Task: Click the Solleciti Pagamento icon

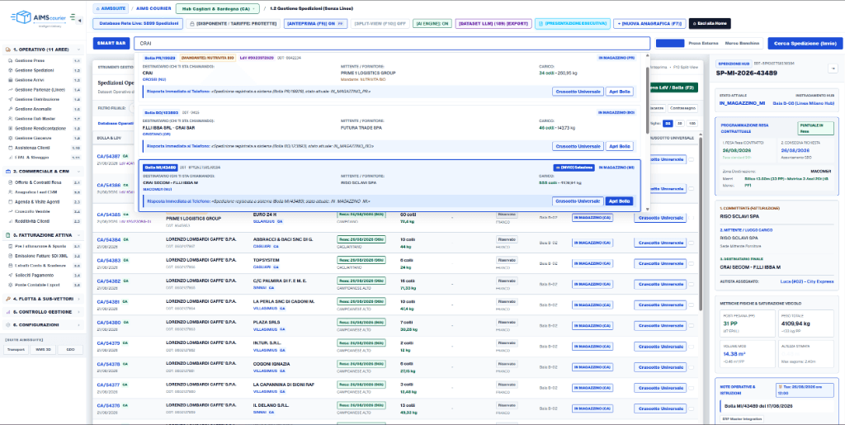Action: click(x=10, y=276)
